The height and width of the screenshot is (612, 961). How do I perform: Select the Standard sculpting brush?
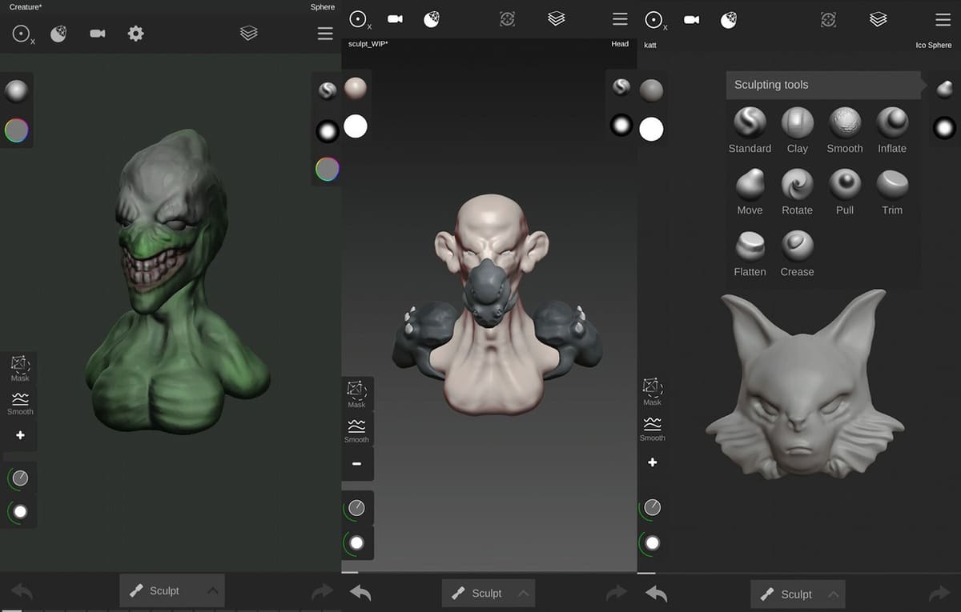point(750,130)
